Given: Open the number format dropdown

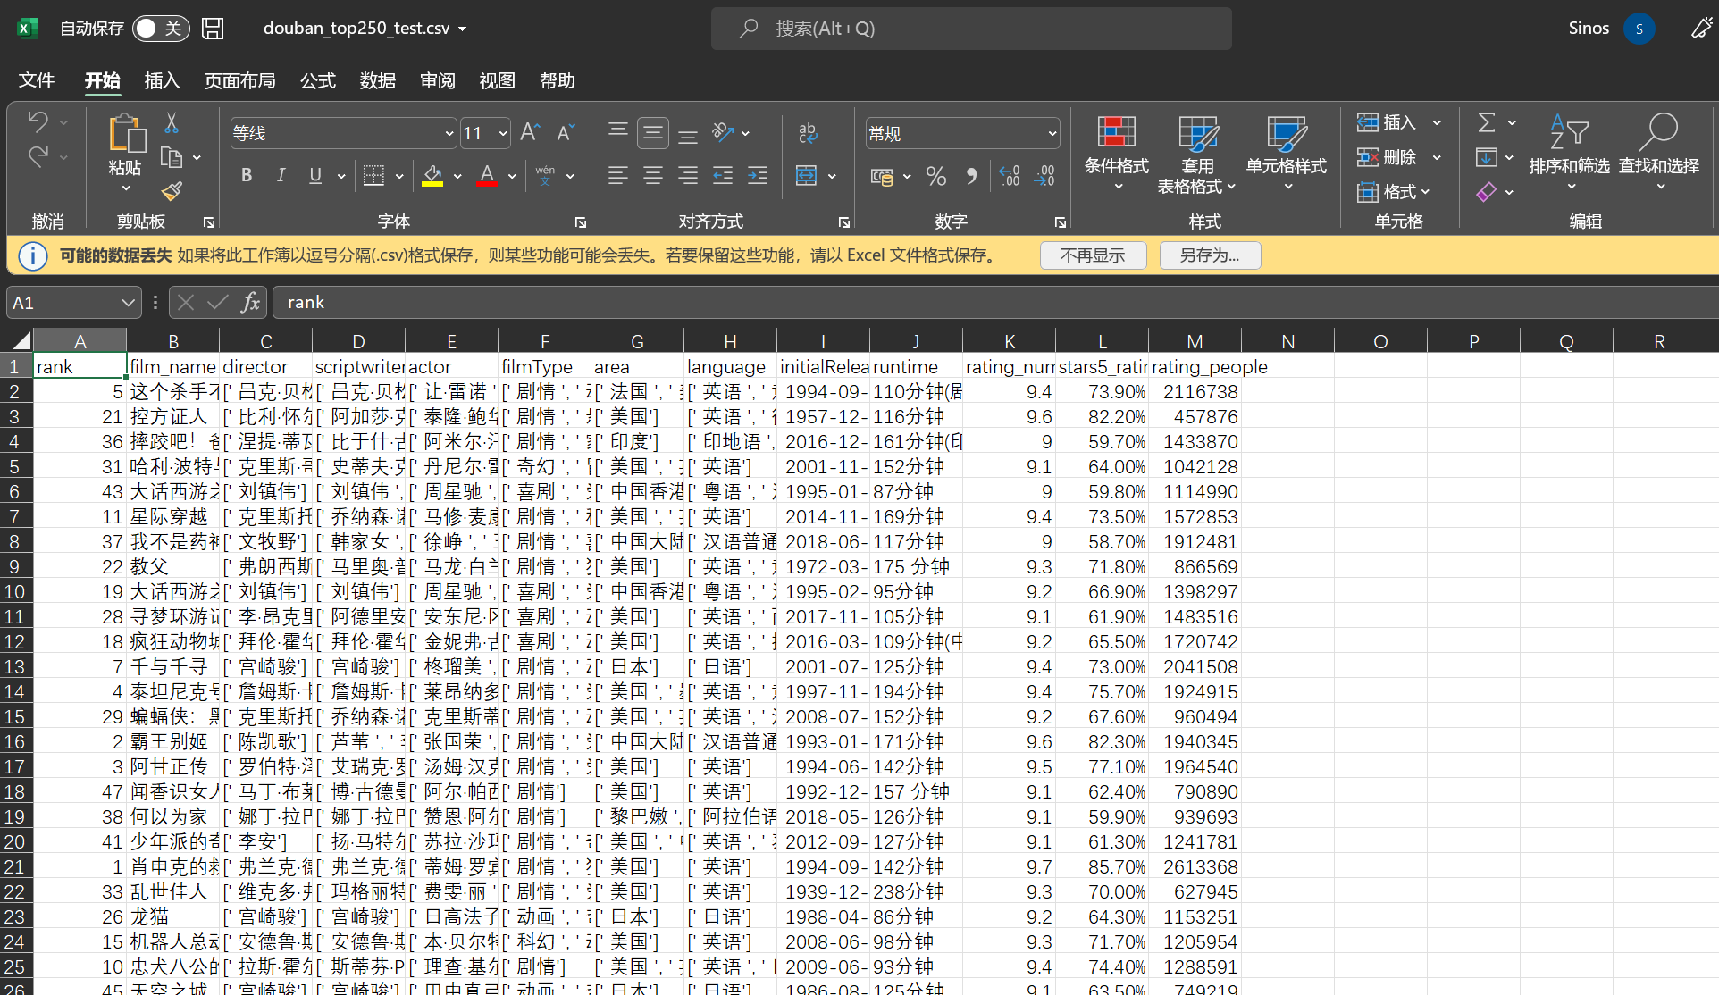Looking at the screenshot, I should (1052, 133).
